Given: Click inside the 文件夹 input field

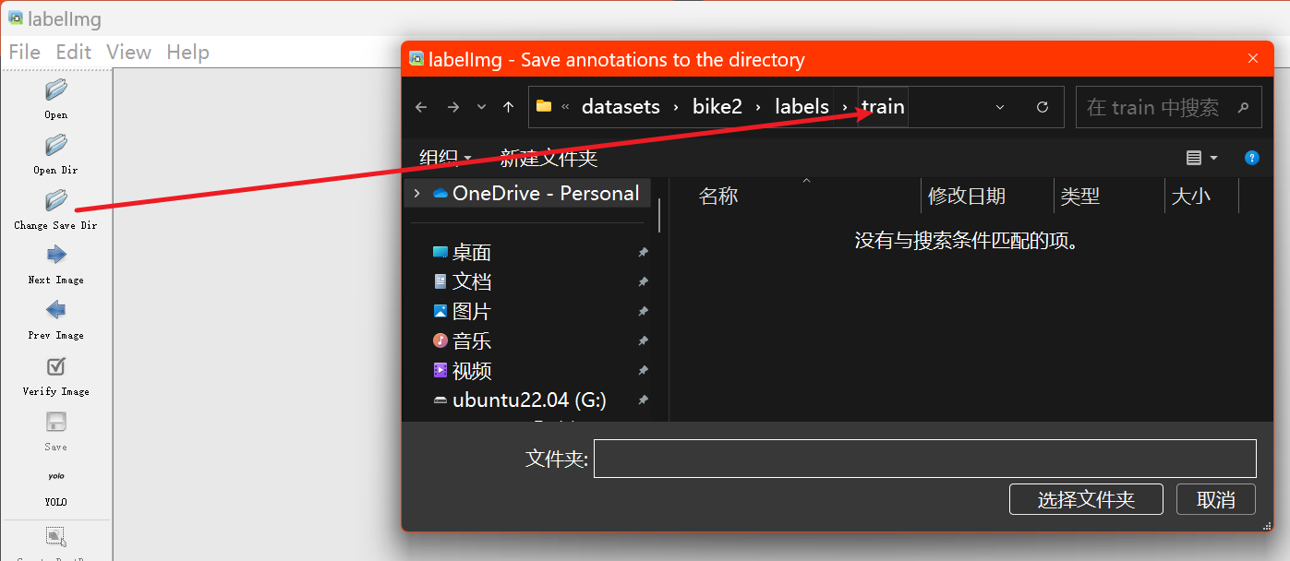Looking at the screenshot, I should tap(923, 458).
